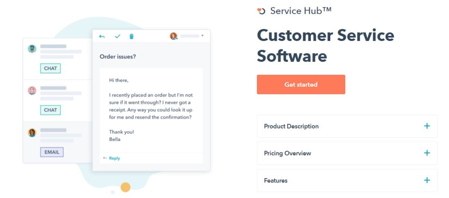
Task: Click the trash can delete icon
Action: (131, 36)
